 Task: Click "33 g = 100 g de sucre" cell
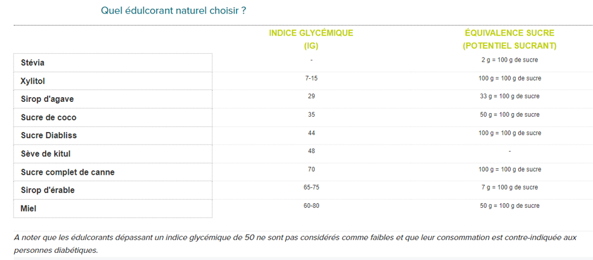[x=509, y=96]
